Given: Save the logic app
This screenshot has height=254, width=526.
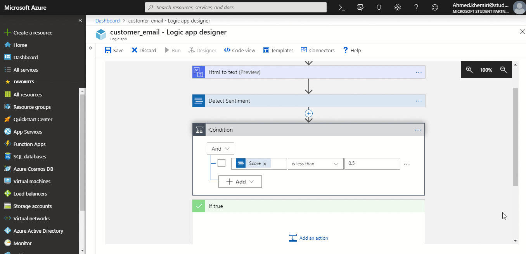Looking at the screenshot, I should tap(114, 50).
